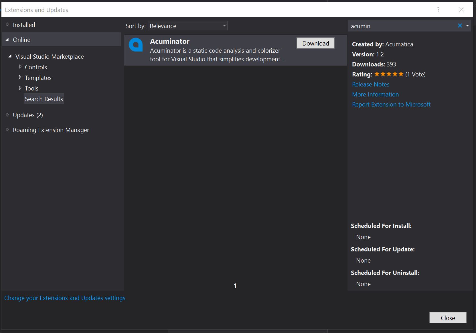Clear the search using the blue X icon
This screenshot has height=333, width=476.
460,25
